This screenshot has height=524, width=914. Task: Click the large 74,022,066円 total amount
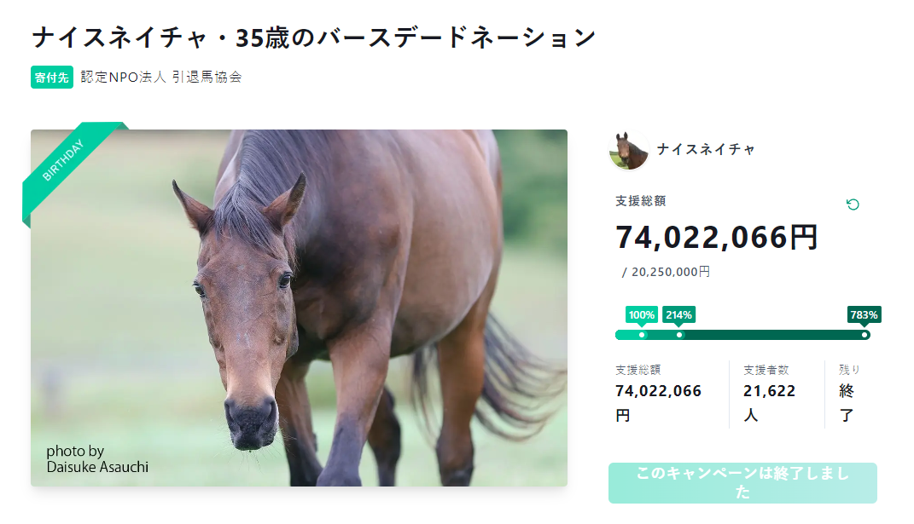pyautogui.click(x=717, y=237)
